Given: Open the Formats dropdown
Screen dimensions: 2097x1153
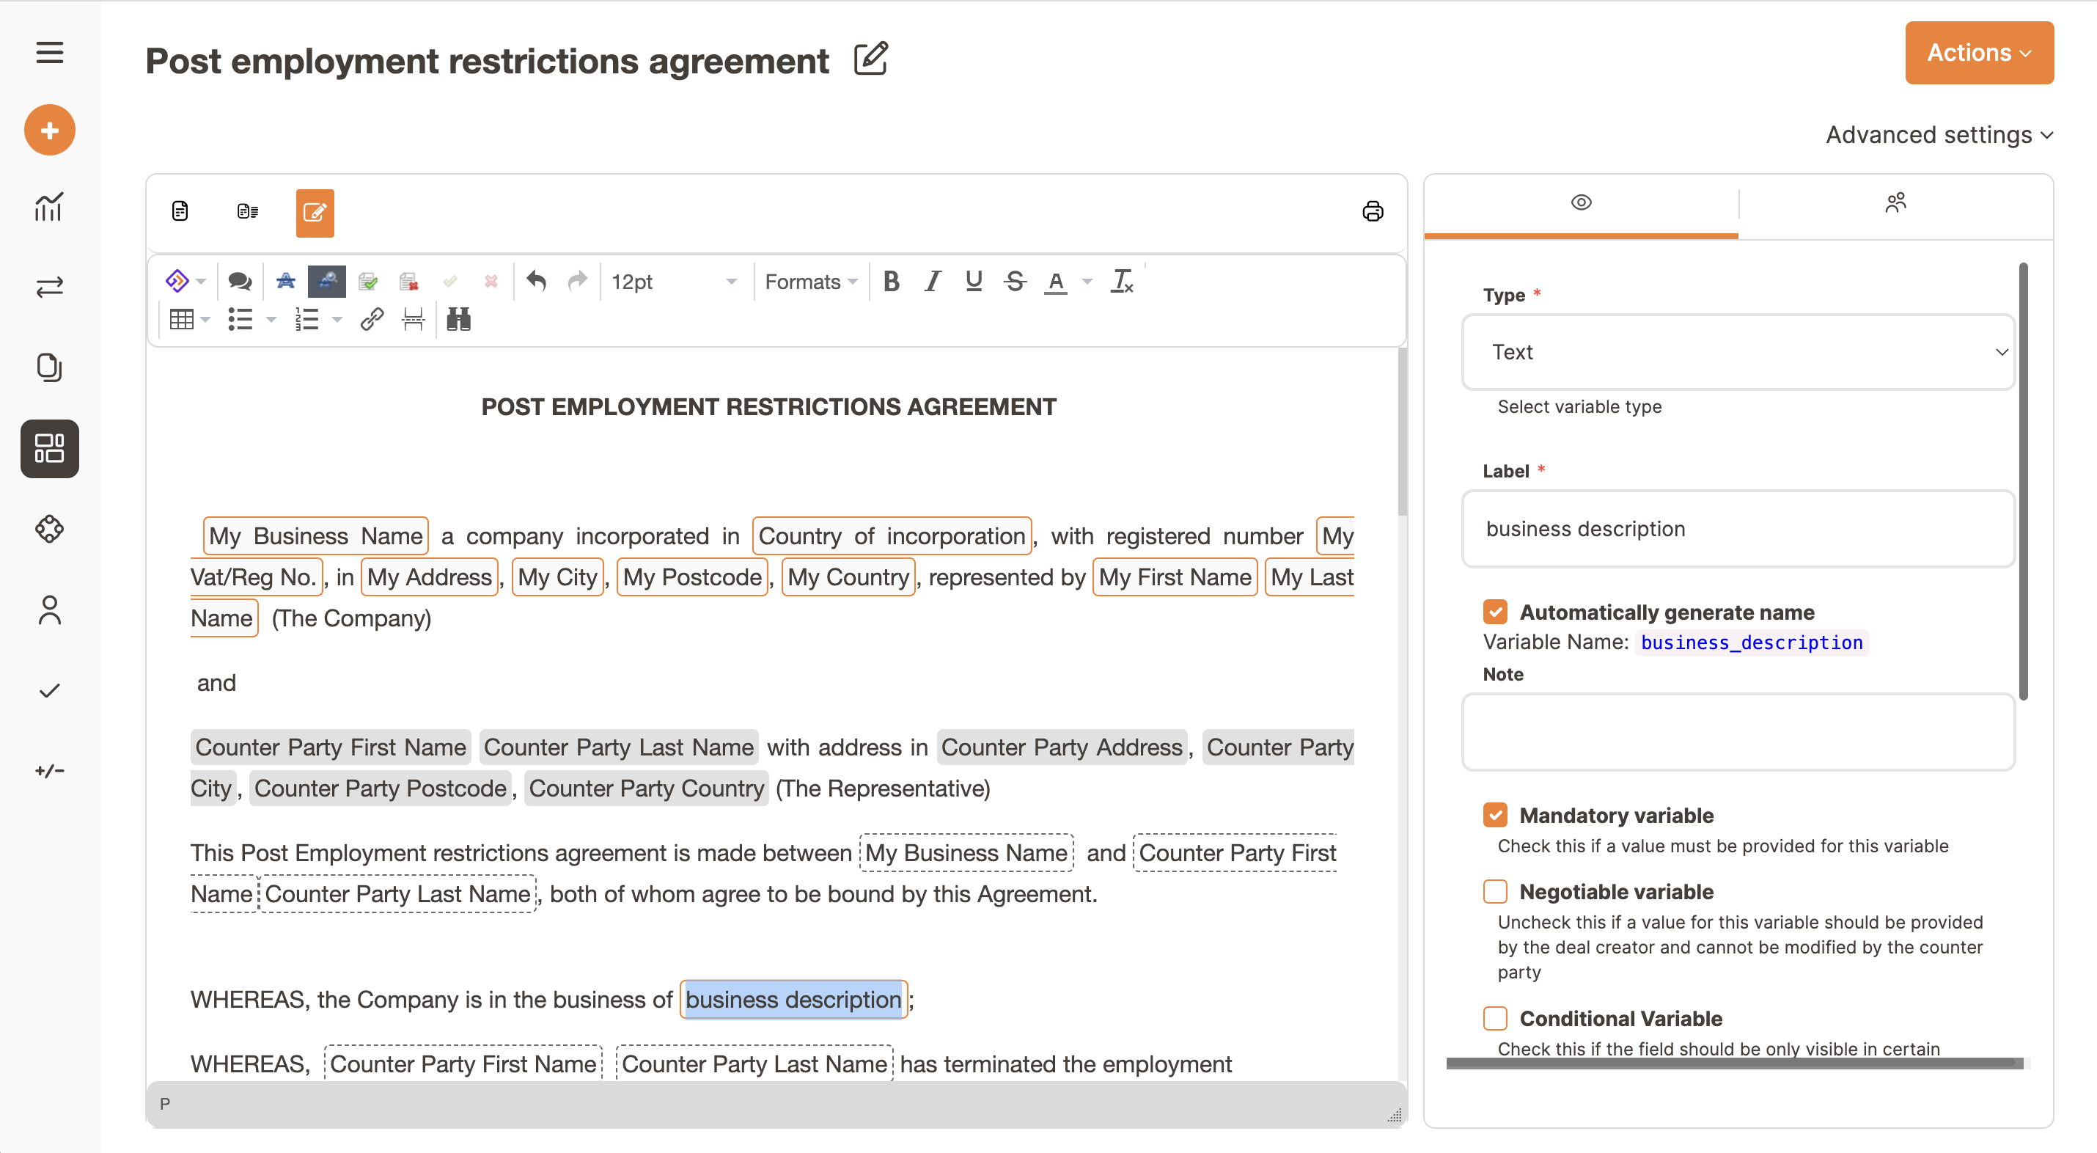Looking at the screenshot, I should click(x=811, y=282).
